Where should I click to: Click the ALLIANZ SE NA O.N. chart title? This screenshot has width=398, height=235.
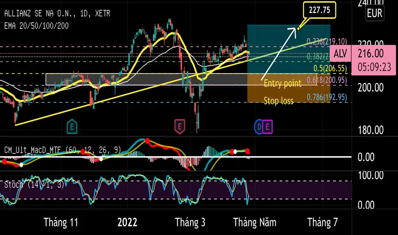40,14
